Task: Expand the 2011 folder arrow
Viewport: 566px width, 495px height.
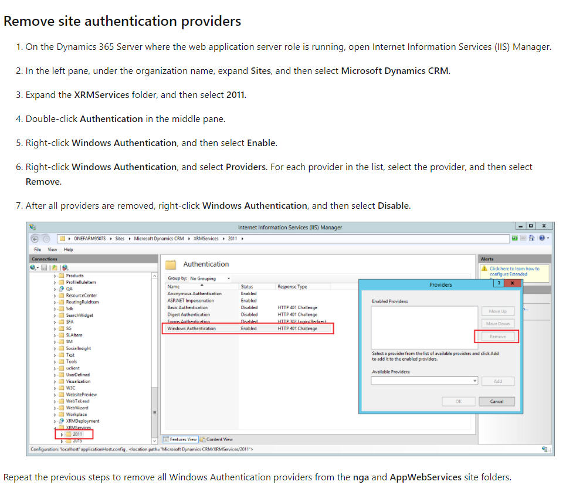Action: click(x=62, y=435)
